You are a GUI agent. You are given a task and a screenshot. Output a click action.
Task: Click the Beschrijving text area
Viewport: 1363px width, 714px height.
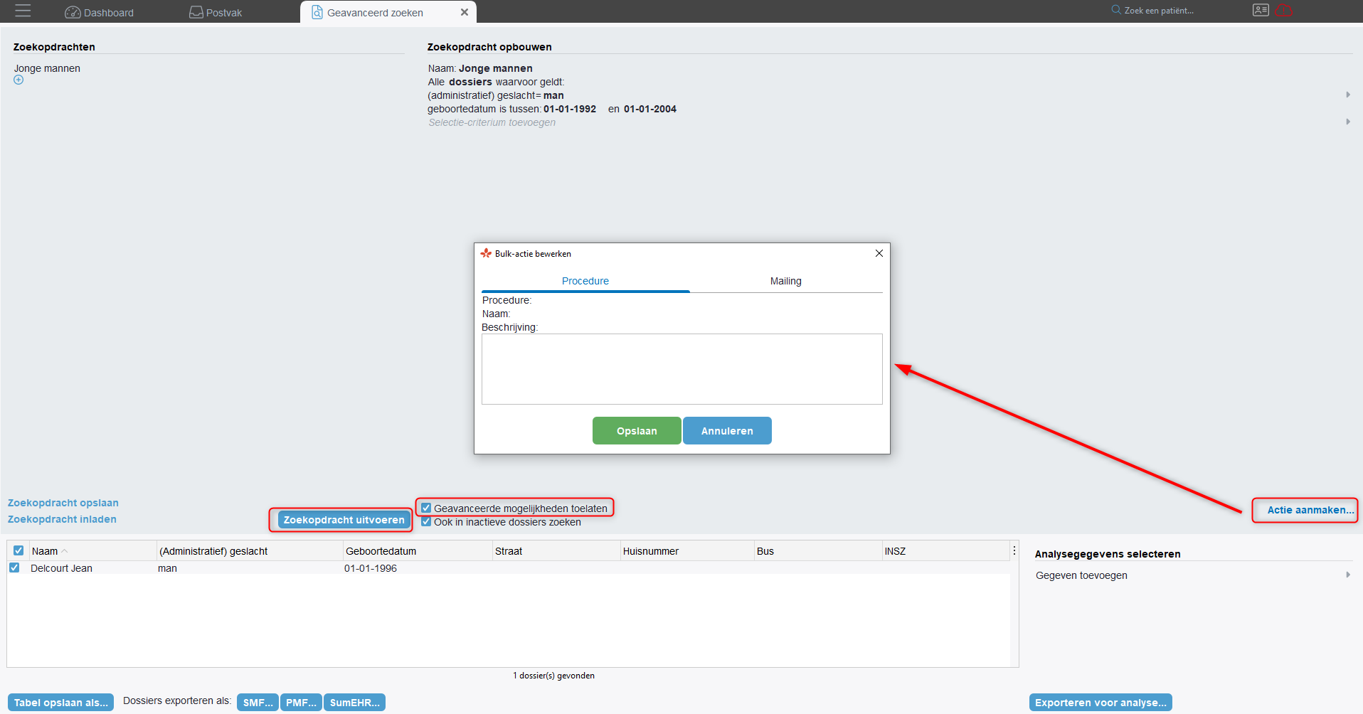coord(682,369)
